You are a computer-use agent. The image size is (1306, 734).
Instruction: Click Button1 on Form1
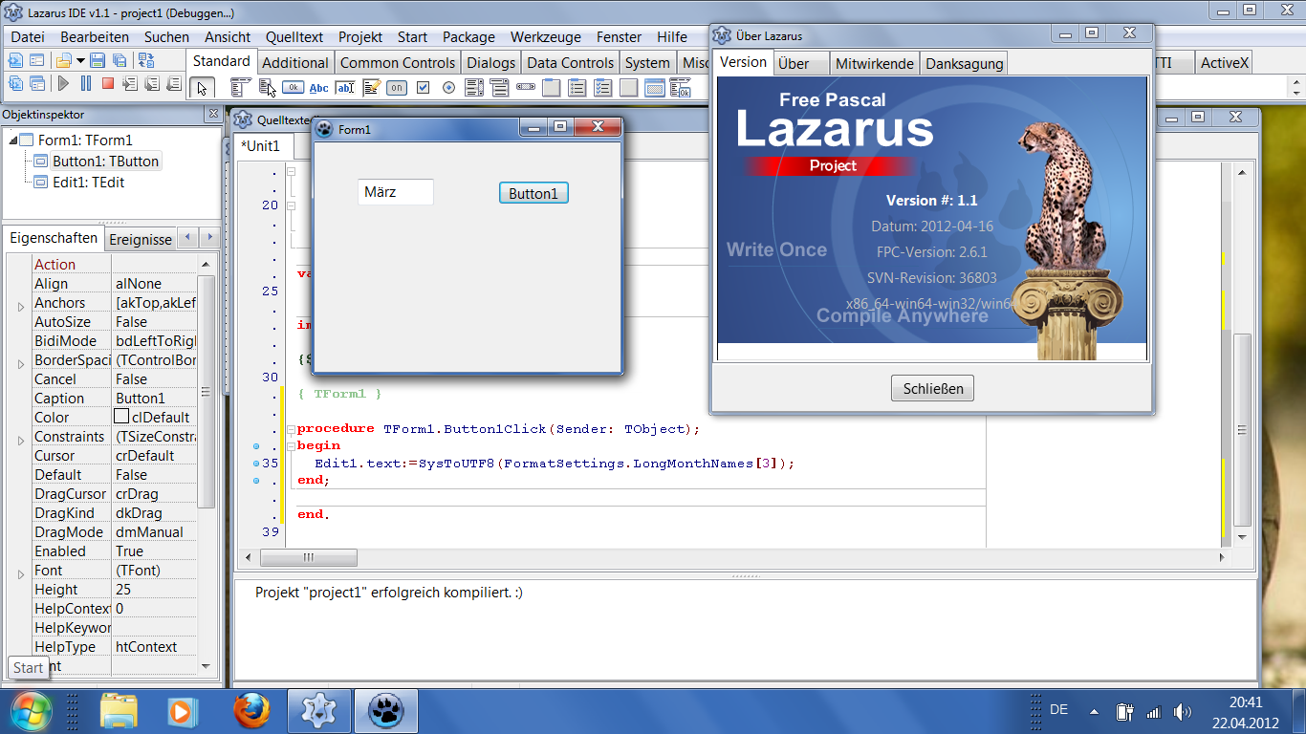(533, 193)
